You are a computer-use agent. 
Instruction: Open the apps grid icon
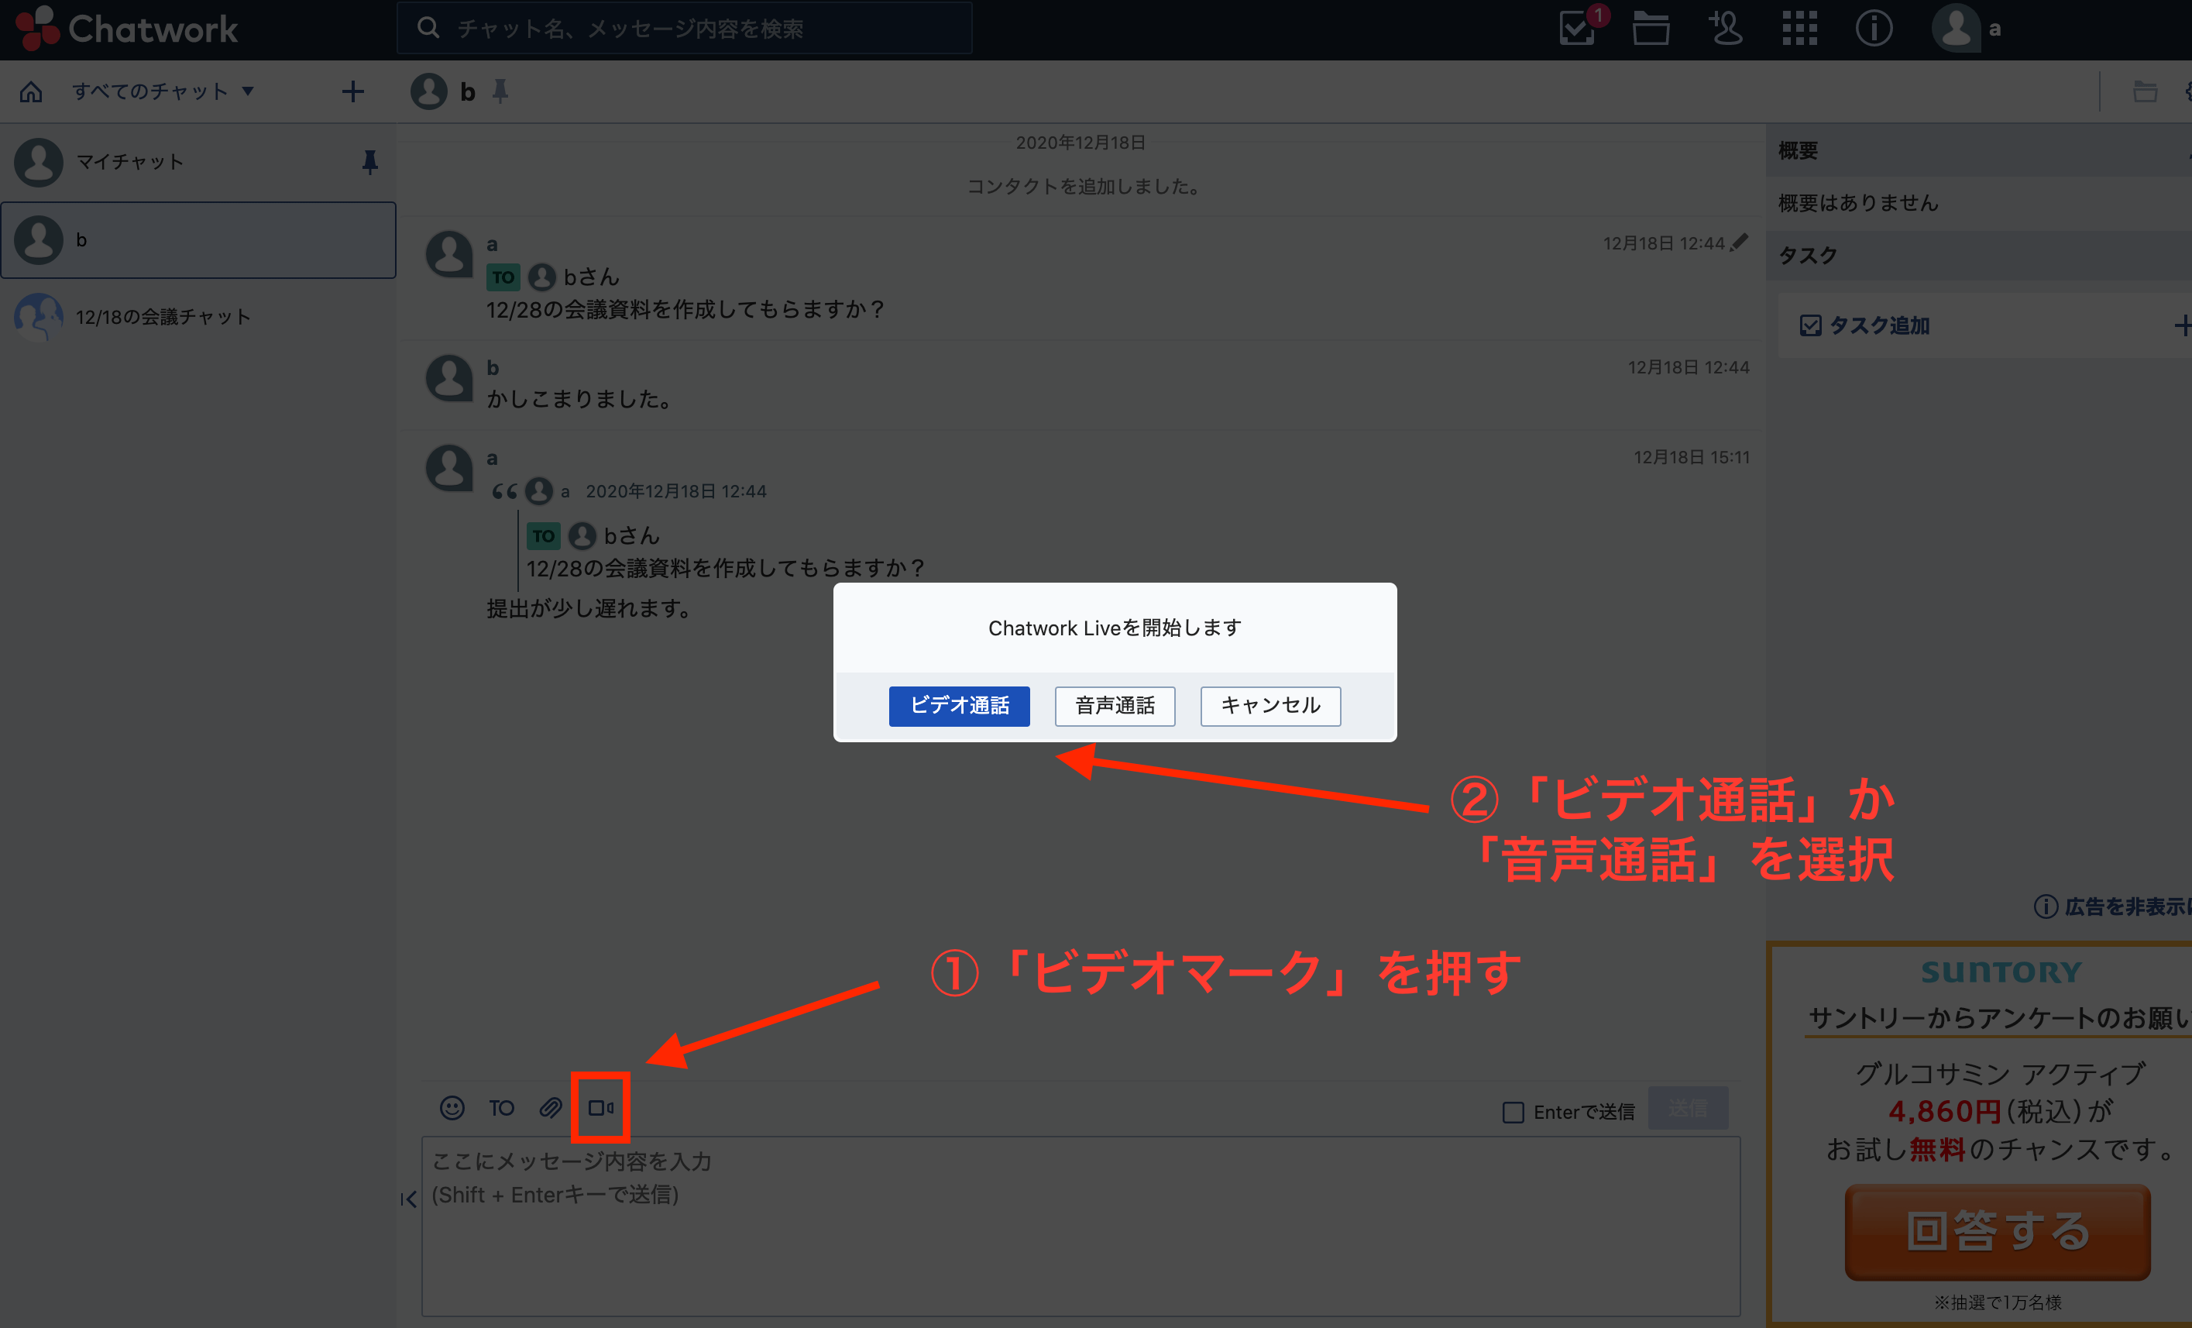pyautogui.click(x=1799, y=29)
